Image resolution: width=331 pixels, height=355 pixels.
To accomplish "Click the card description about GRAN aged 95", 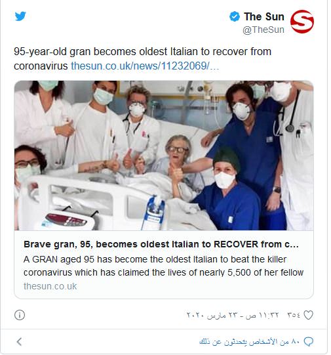I will [163, 266].
